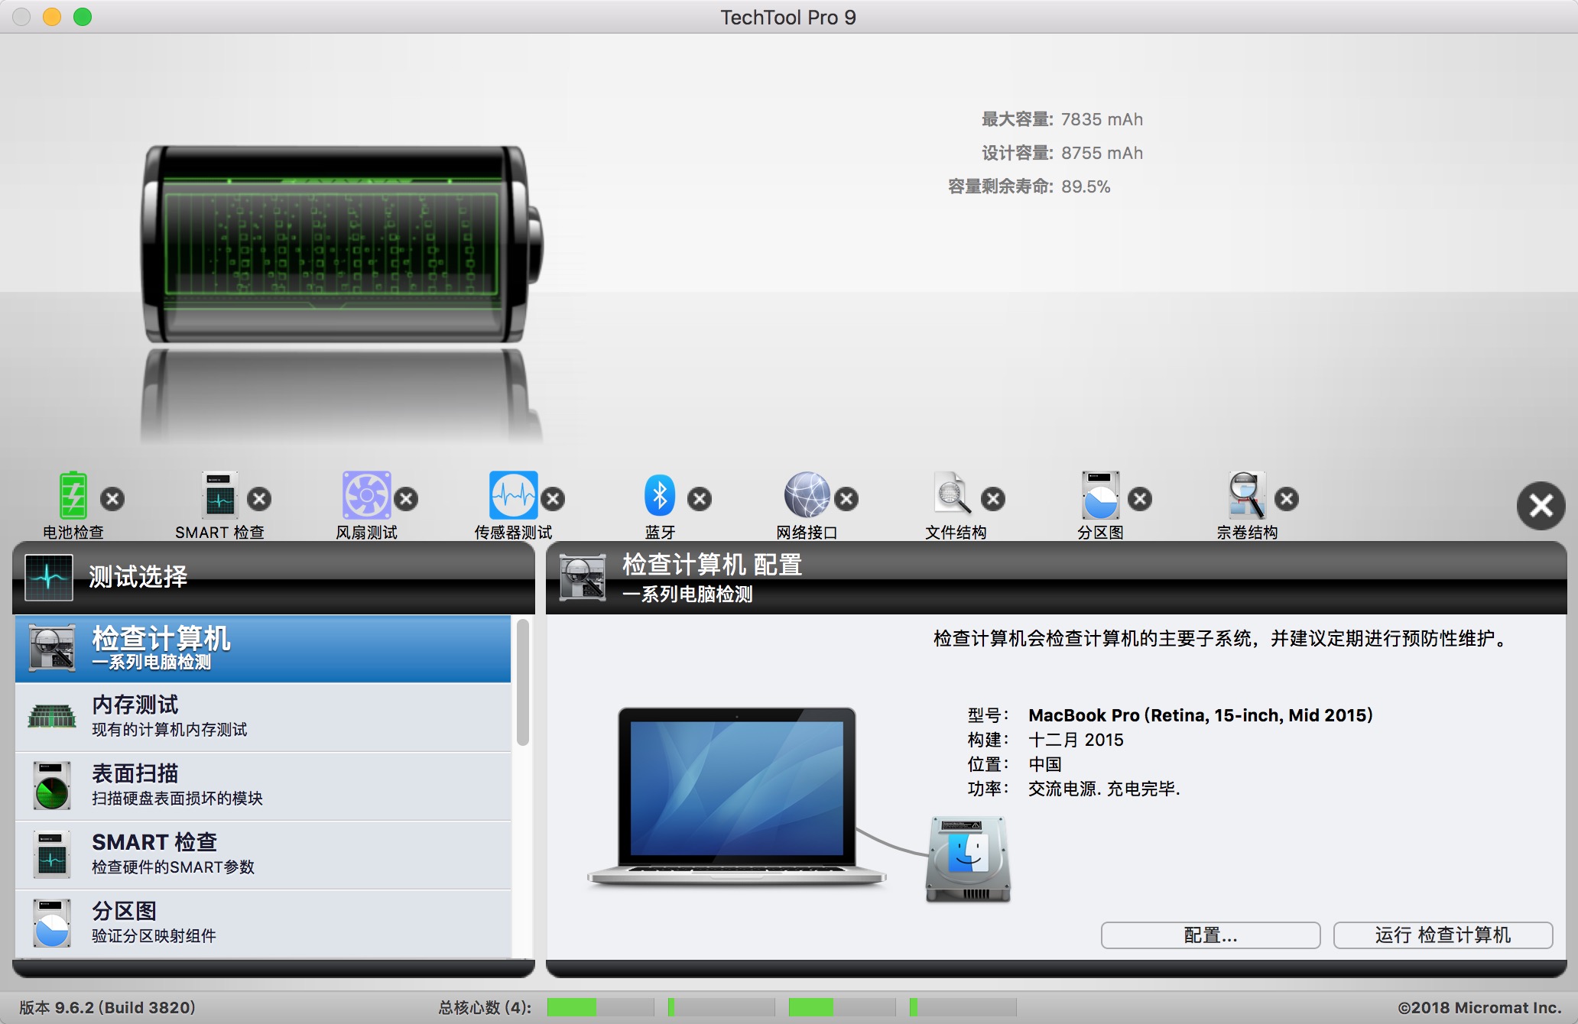Image resolution: width=1578 pixels, height=1024 pixels.
Task: Remove 传感器测试 using its X button
Action: pyautogui.click(x=553, y=499)
